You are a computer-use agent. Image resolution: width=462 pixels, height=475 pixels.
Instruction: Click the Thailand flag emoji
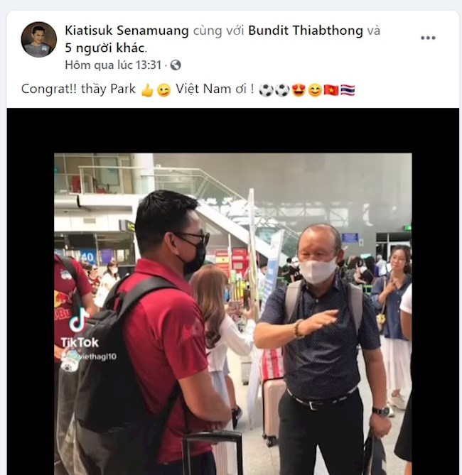pos(348,90)
